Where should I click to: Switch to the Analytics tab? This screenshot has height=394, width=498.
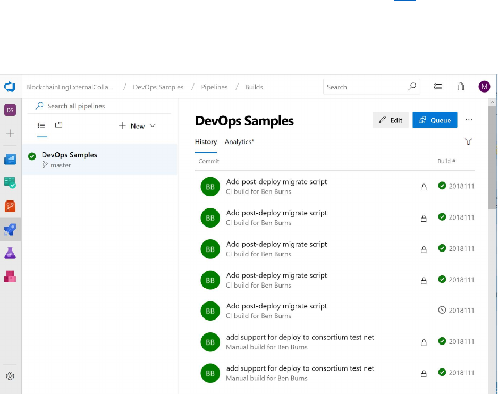pos(239,142)
